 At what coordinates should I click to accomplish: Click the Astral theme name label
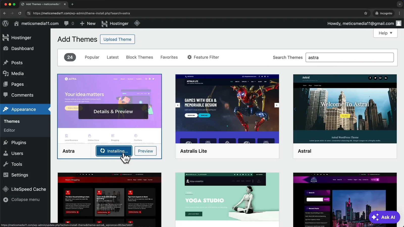(x=305, y=151)
